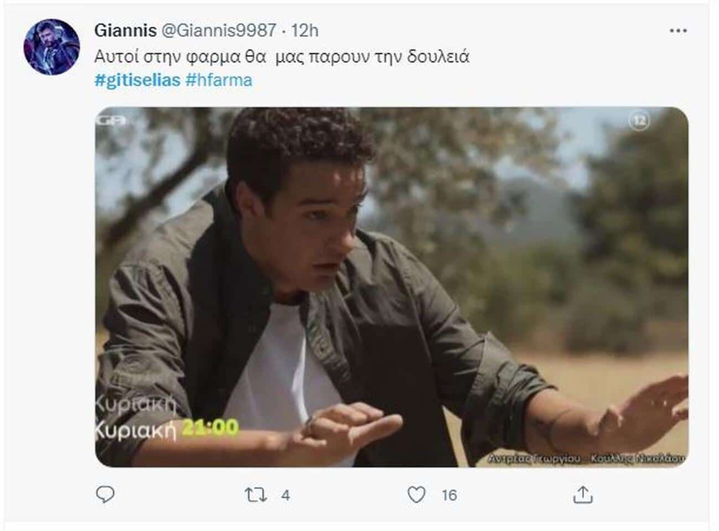The height and width of the screenshot is (531, 719).
Task: Like the tweet with the heart icon
Action: click(416, 494)
